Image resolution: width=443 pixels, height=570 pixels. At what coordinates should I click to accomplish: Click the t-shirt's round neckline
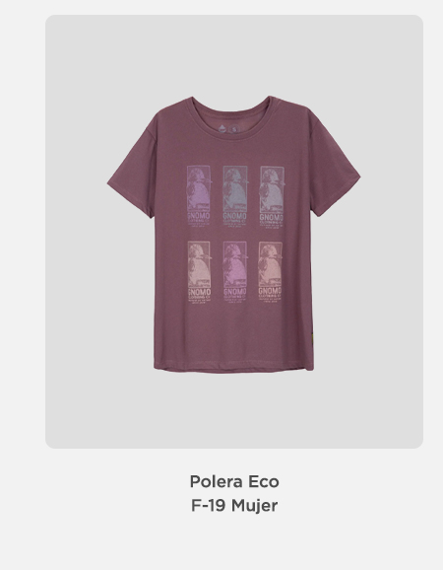point(231,118)
